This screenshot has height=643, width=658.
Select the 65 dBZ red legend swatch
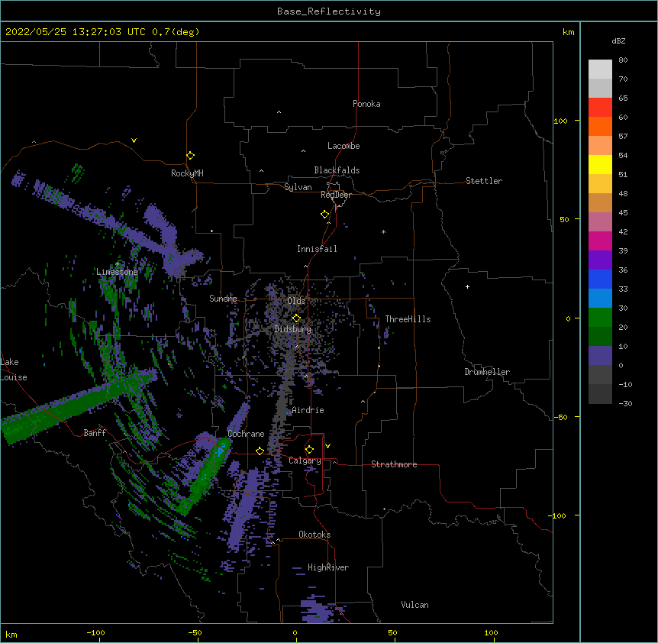[x=600, y=107]
